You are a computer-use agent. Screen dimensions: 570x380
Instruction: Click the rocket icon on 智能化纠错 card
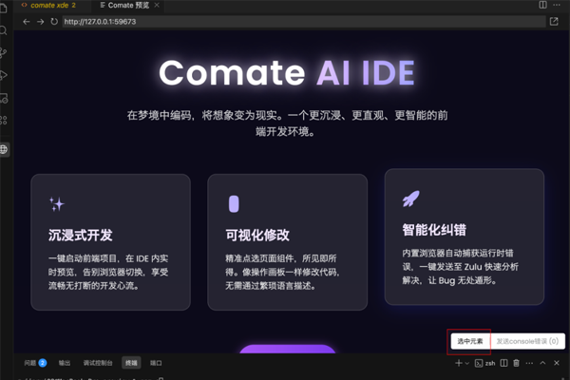click(410, 199)
